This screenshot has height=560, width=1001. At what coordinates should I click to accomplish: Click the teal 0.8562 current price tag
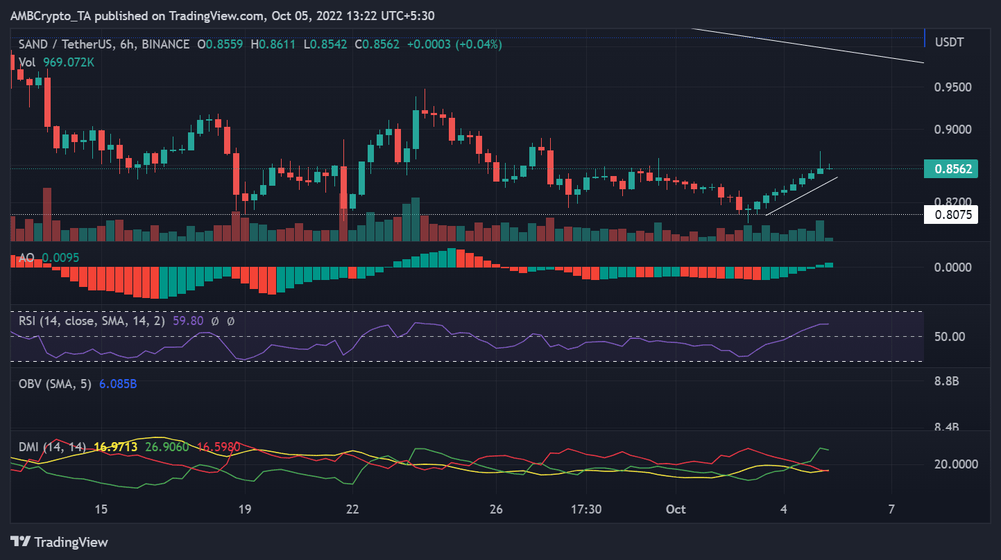tap(951, 168)
